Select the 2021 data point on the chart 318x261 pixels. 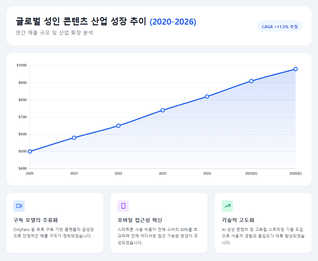74,137
